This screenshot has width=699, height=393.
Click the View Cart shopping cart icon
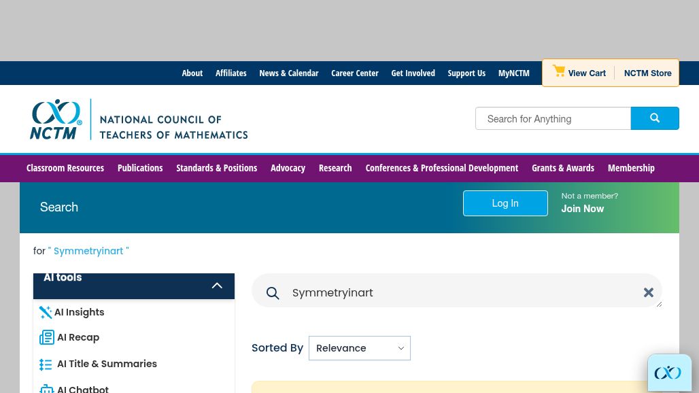pyautogui.click(x=558, y=71)
